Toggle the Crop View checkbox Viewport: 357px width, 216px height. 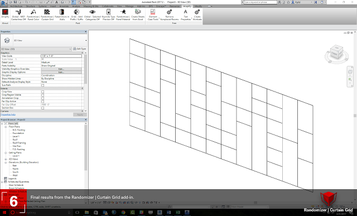point(42,92)
